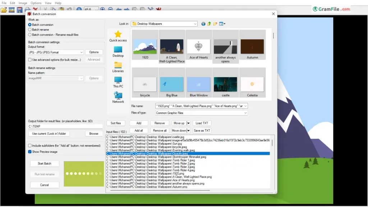368x207 pixels.
Task: Click the C:\TEMP output folder field
Action: (65, 126)
